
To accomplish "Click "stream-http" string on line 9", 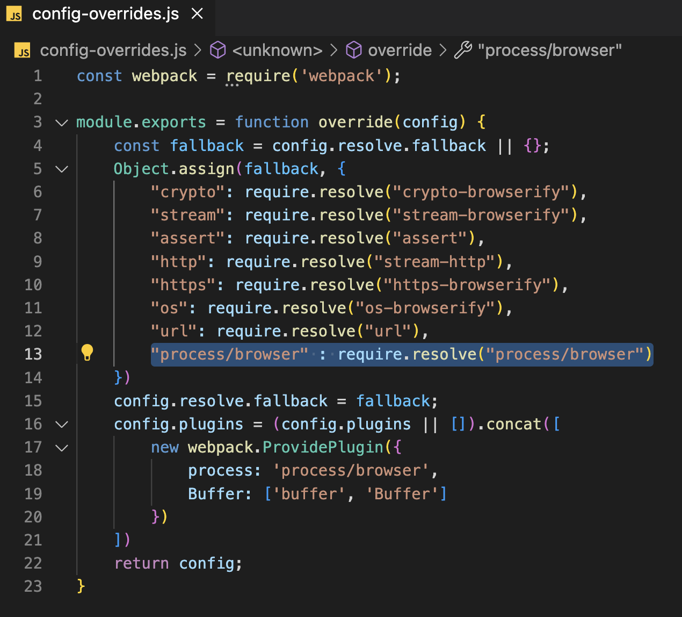I will click(x=435, y=262).
